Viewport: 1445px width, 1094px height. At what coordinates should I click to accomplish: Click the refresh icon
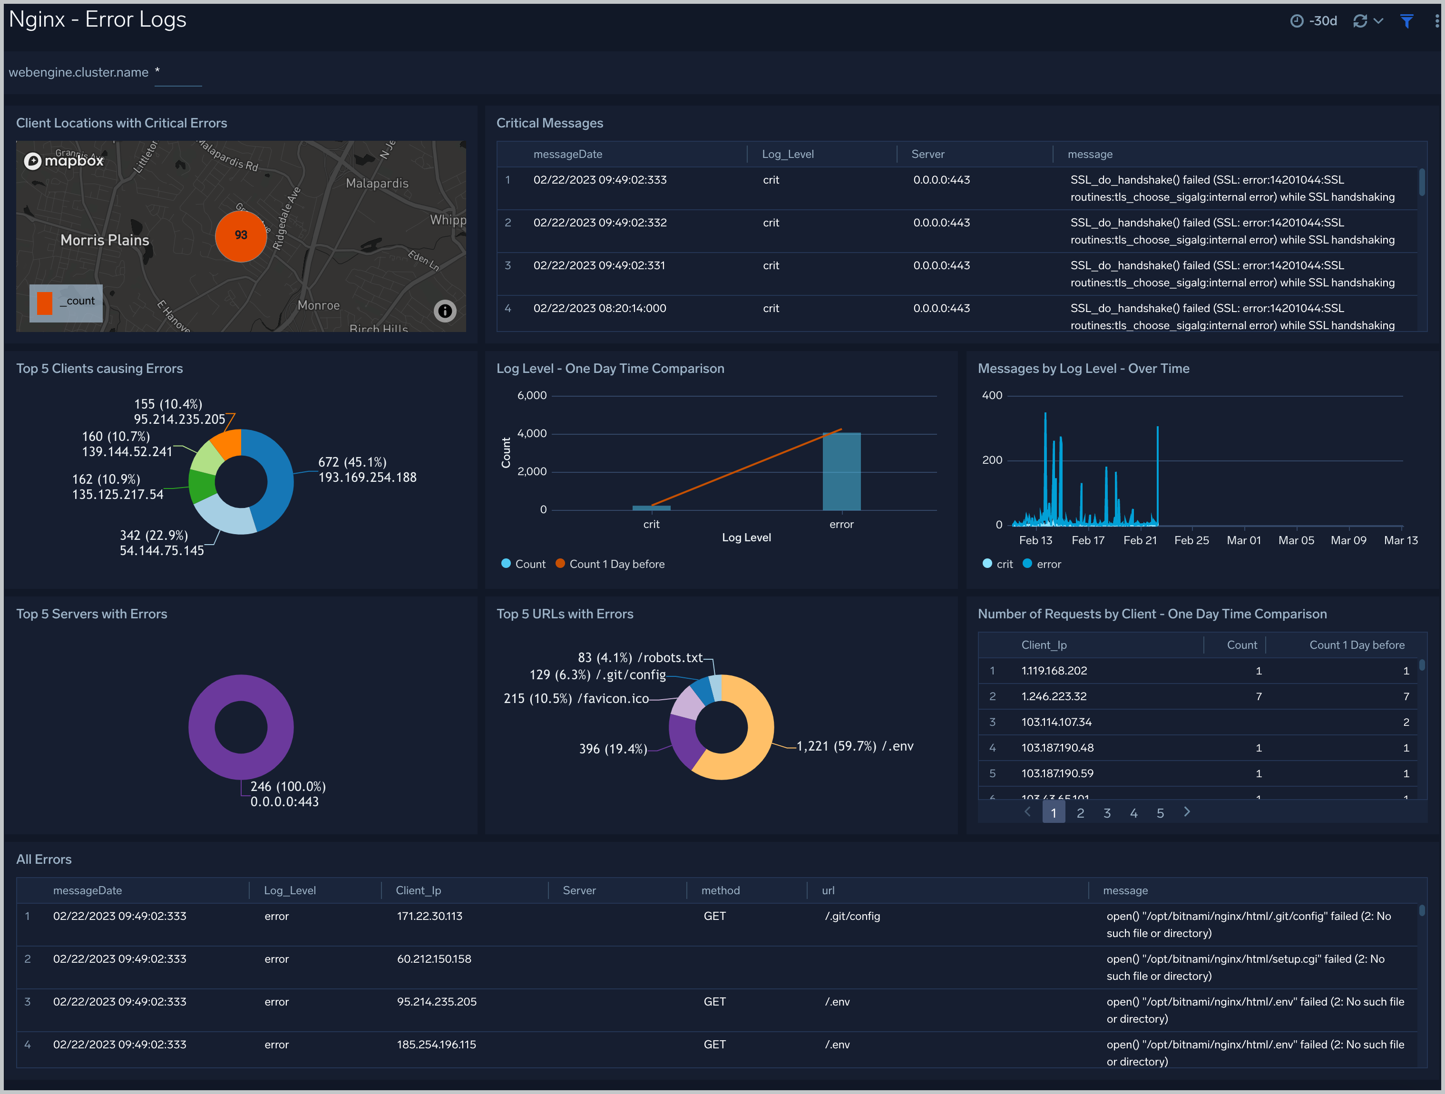[x=1360, y=21]
